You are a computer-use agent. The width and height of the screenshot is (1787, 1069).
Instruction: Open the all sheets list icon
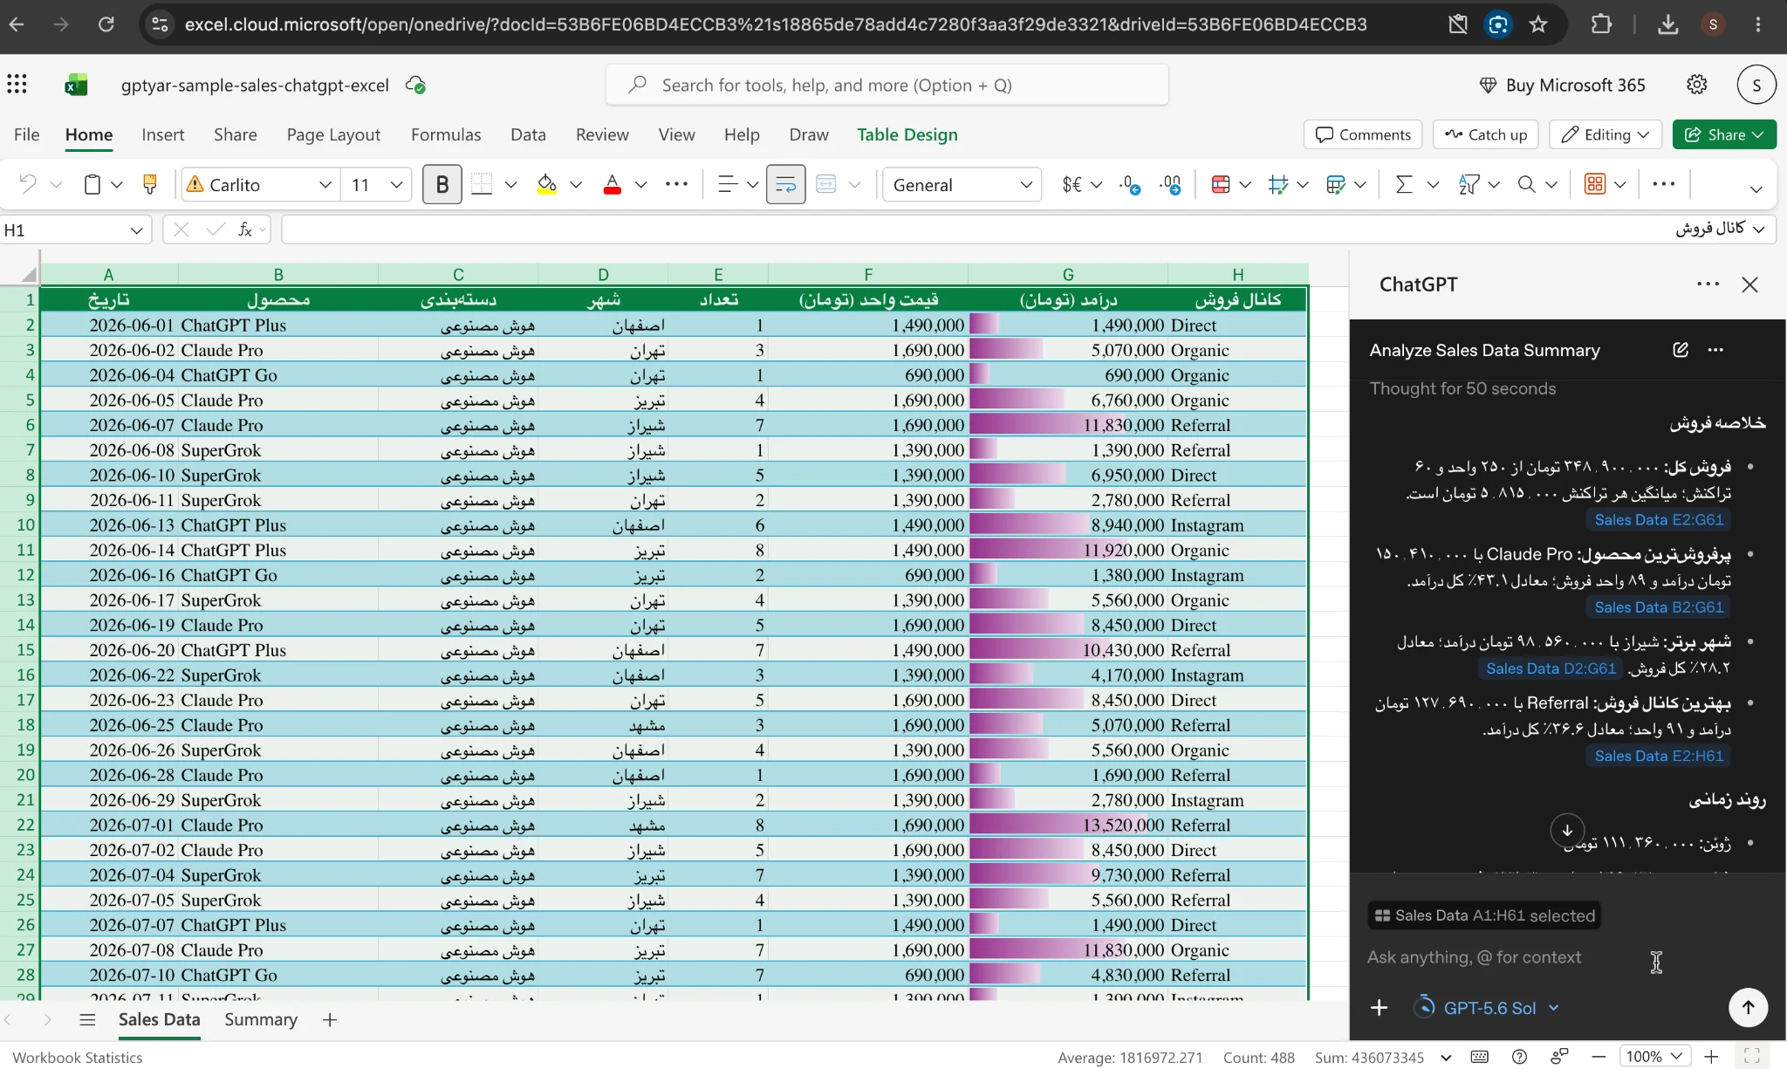coord(87,1019)
